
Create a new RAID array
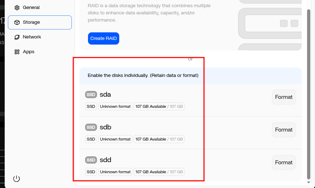(x=103, y=38)
